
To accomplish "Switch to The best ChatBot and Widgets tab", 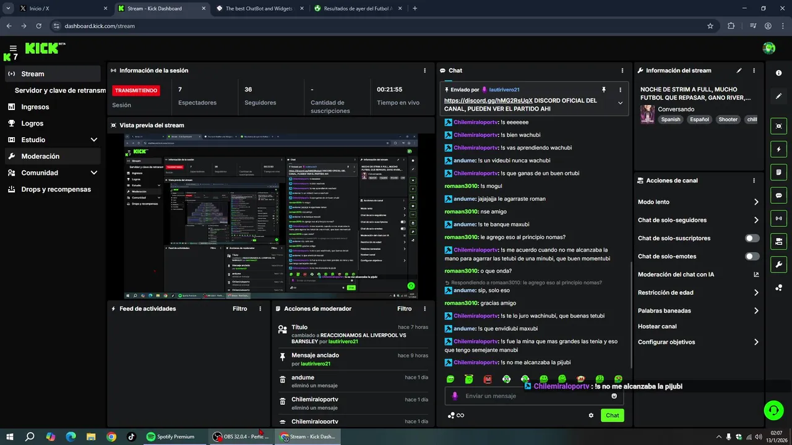I will pos(260,9).
